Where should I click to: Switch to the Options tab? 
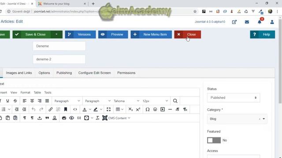[44, 73]
